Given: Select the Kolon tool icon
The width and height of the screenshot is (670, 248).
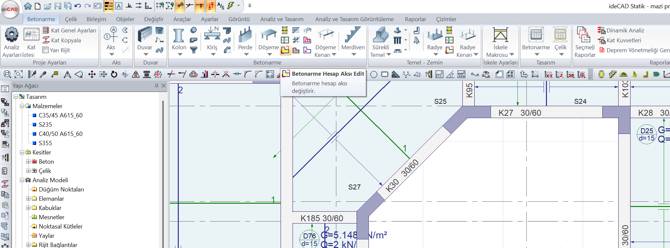Looking at the screenshot, I should [179, 35].
